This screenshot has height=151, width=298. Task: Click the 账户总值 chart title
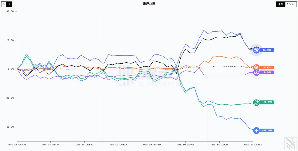pos(149,4)
